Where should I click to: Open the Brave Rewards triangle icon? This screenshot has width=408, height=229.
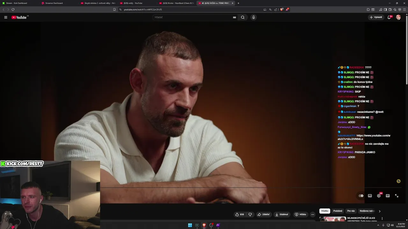tap(287, 10)
